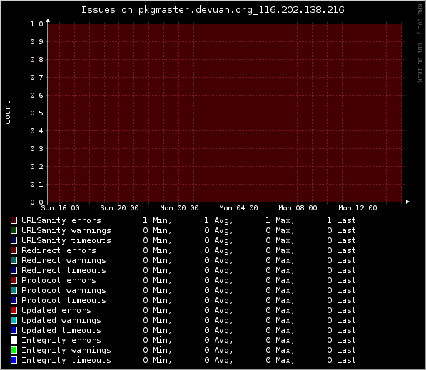
Task: Click the Redirect errors legend swatch
Action: (x=14, y=250)
